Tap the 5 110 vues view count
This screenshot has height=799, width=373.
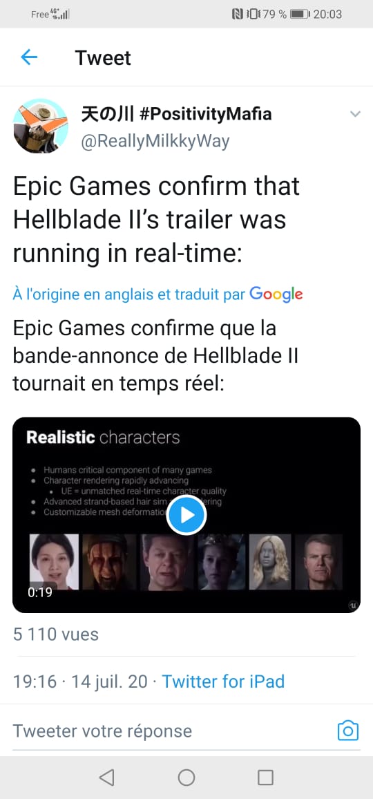tap(55, 634)
